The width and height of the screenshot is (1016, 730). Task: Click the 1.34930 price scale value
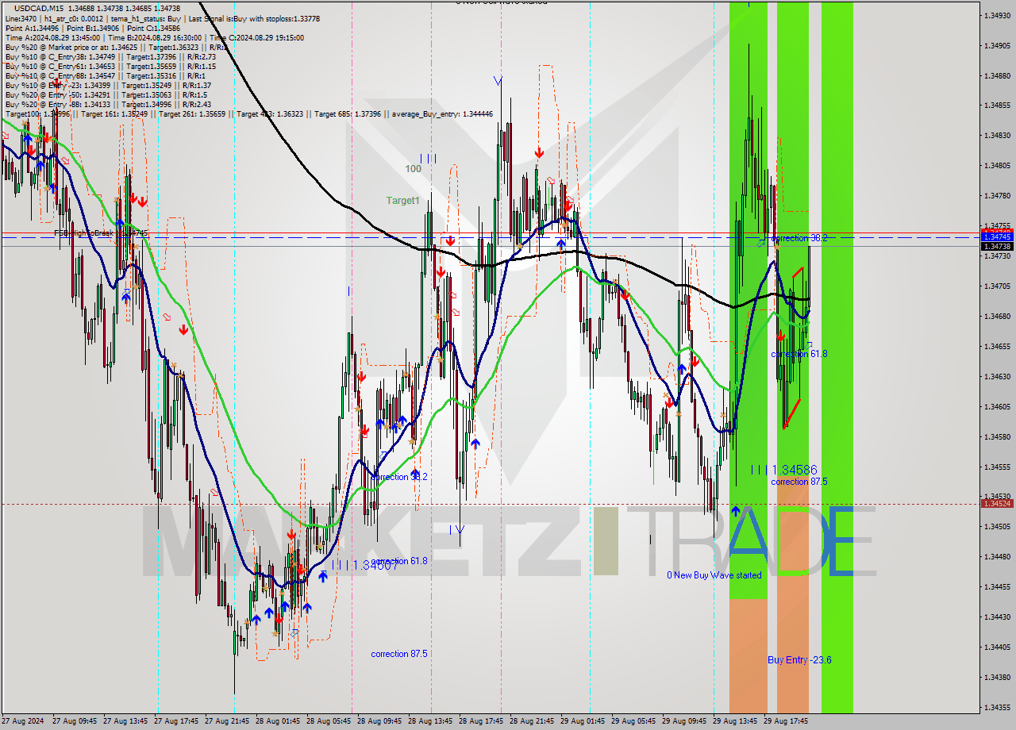996,16
